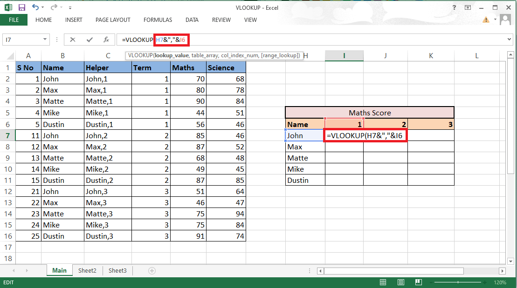This screenshot has height=288, width=517.
Task: Confirm the formula with the checkmark Enter icon
Action: click(x=90, y=40)
